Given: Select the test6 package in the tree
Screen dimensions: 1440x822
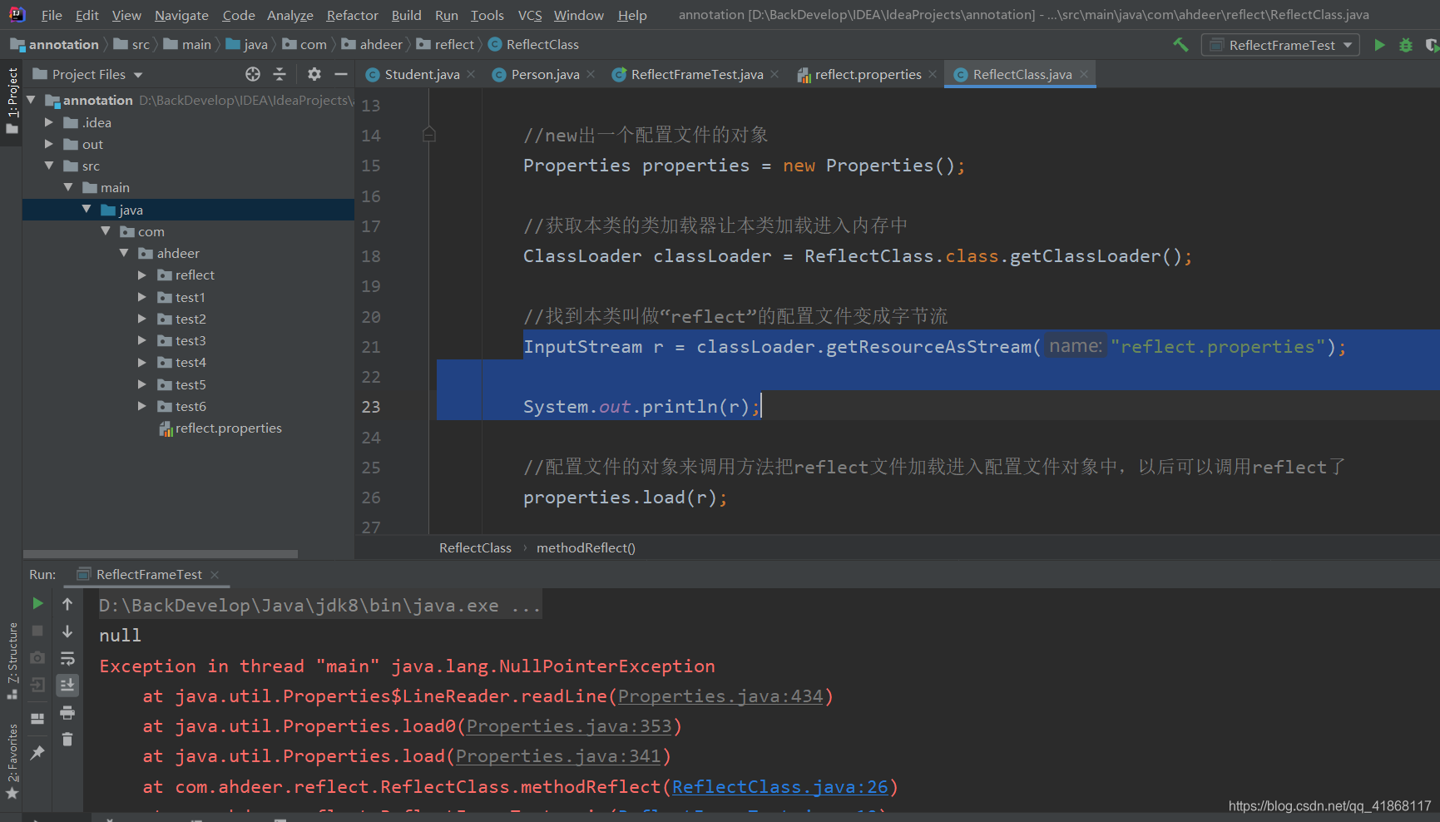Looking at the screenshot, I should pos(191,406).
